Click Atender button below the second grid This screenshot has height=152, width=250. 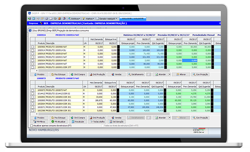pos(160,118)
